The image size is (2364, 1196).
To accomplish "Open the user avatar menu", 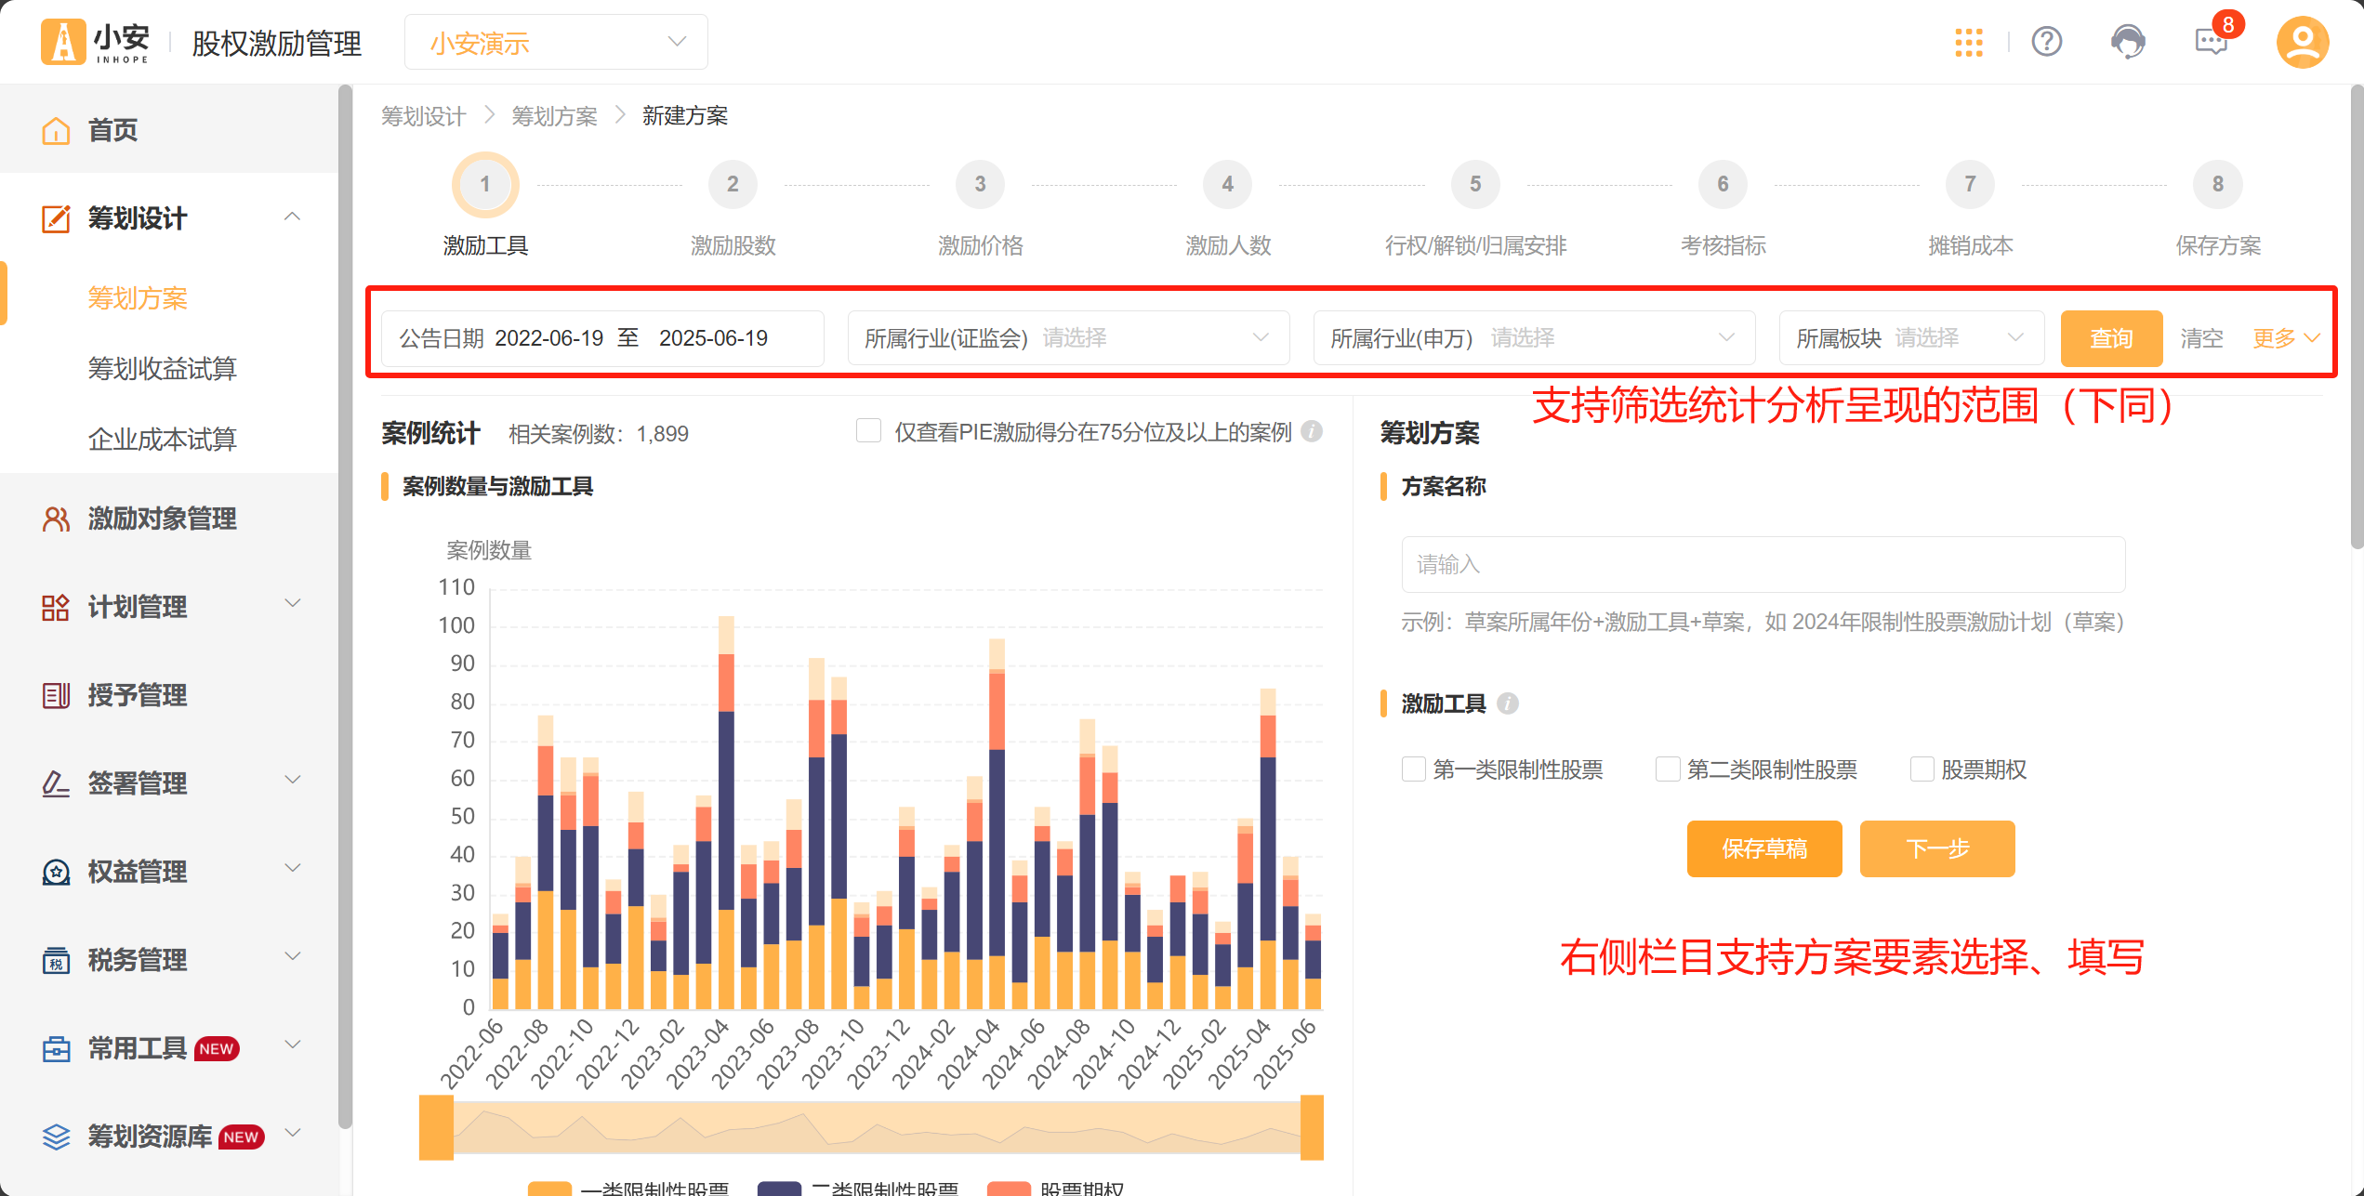I will [2302, 42].
